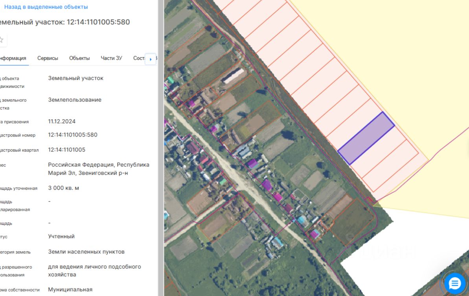
Task: Click the tab strip's right-arrow to show more tabs
Action: coord(151,59)
